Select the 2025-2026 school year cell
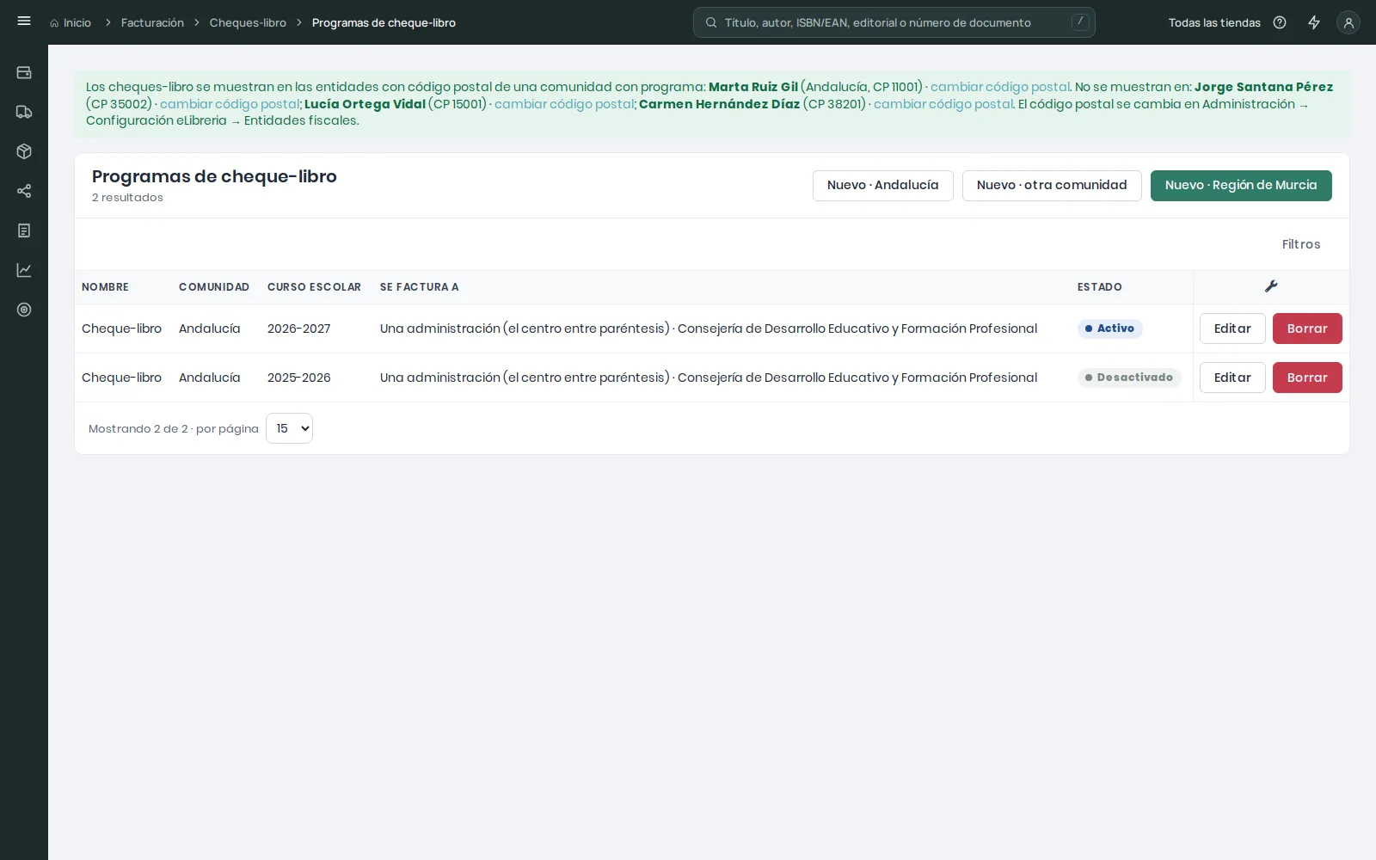This screenshot has width=1376, height=860. coord(298,378)
